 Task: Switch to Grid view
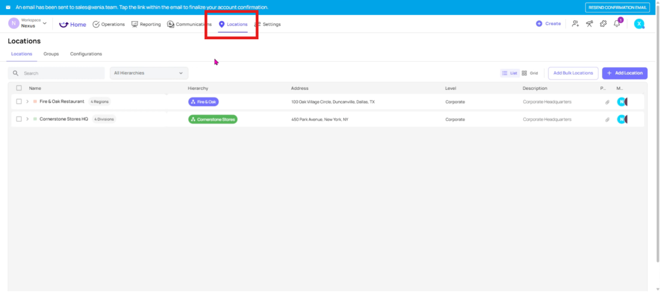530,73
